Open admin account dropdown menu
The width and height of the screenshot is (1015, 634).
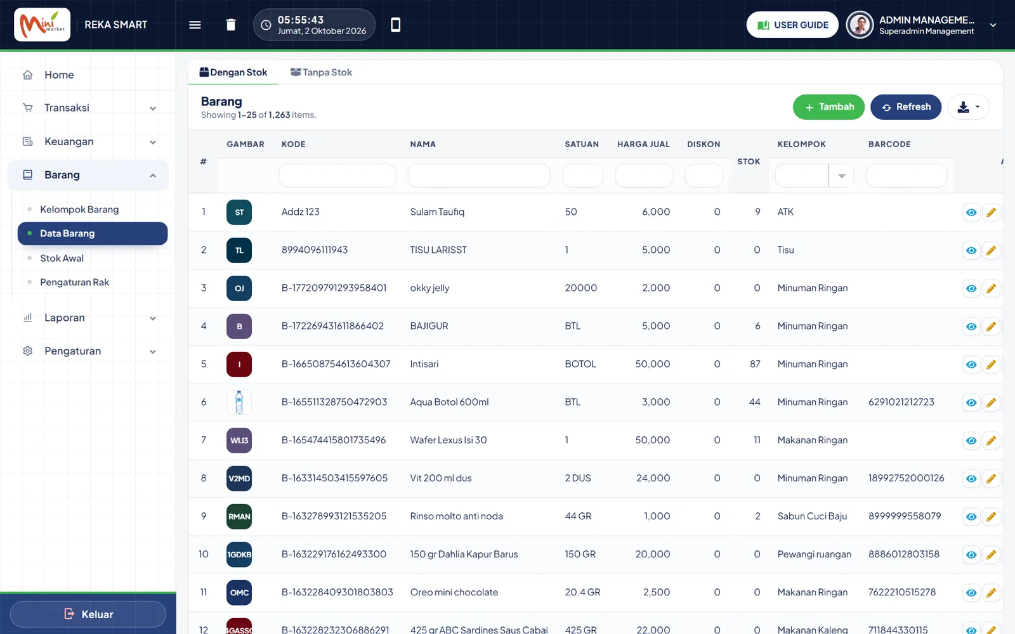click(x=993, y=25)
